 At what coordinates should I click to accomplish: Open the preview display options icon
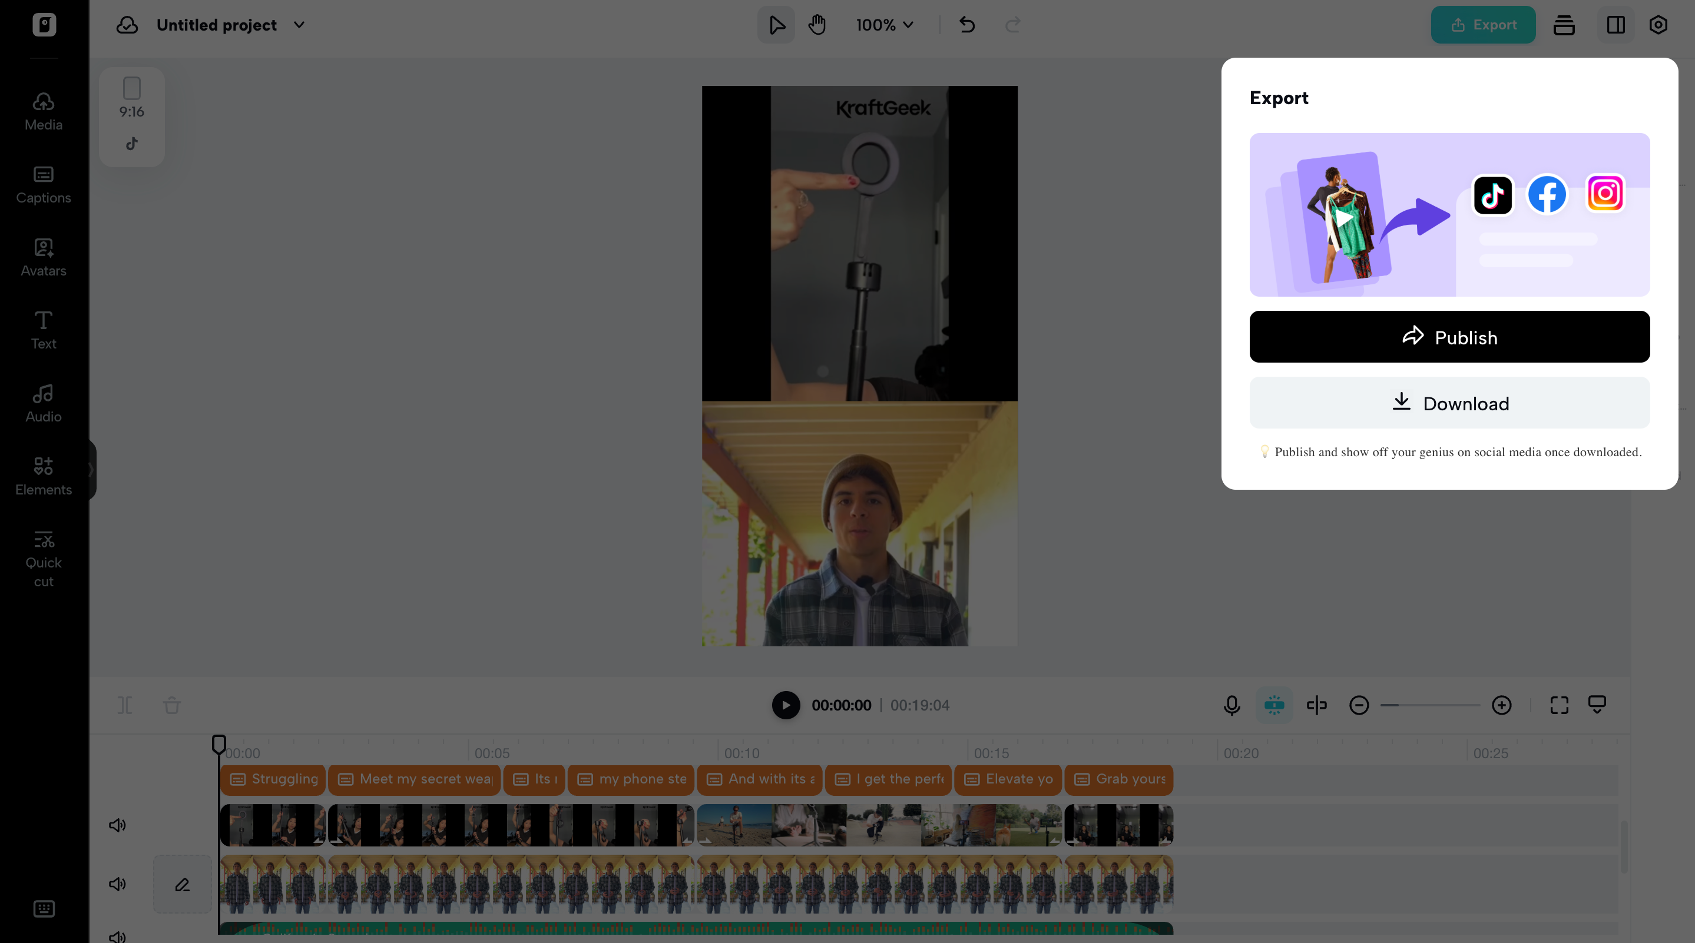[x=1597, y=705]
